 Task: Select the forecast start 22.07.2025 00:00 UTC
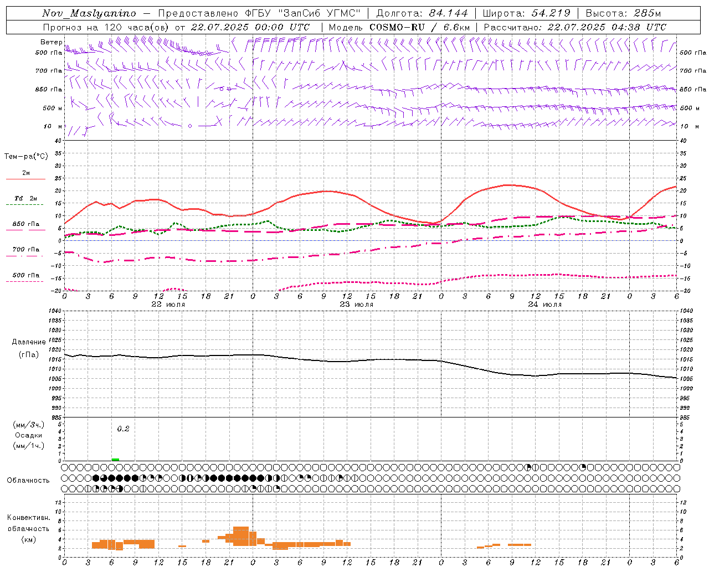(x=250, y=27)
